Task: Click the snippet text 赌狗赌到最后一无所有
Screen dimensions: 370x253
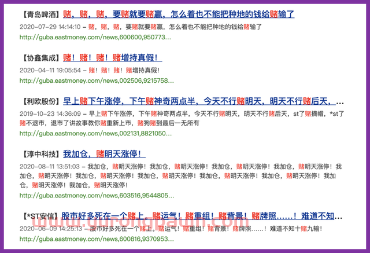Action: tap(168, 123)
